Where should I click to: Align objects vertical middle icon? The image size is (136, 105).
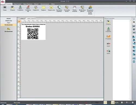134,51
